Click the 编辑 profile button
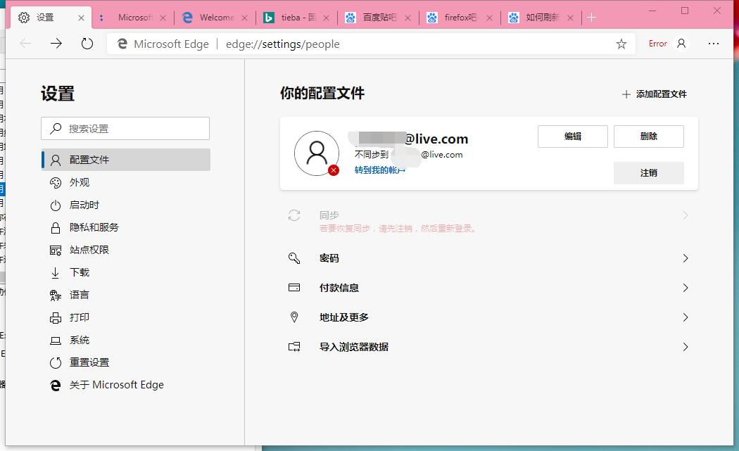 pyautogui.click(x=573, y=136)
